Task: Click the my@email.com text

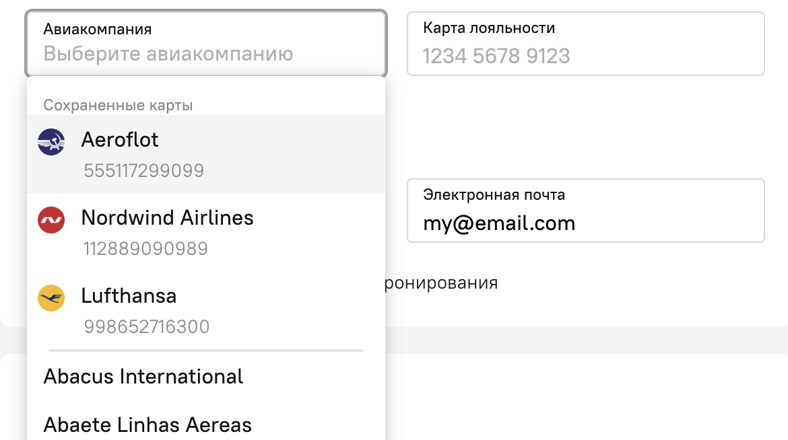Action: click(499, 223)
